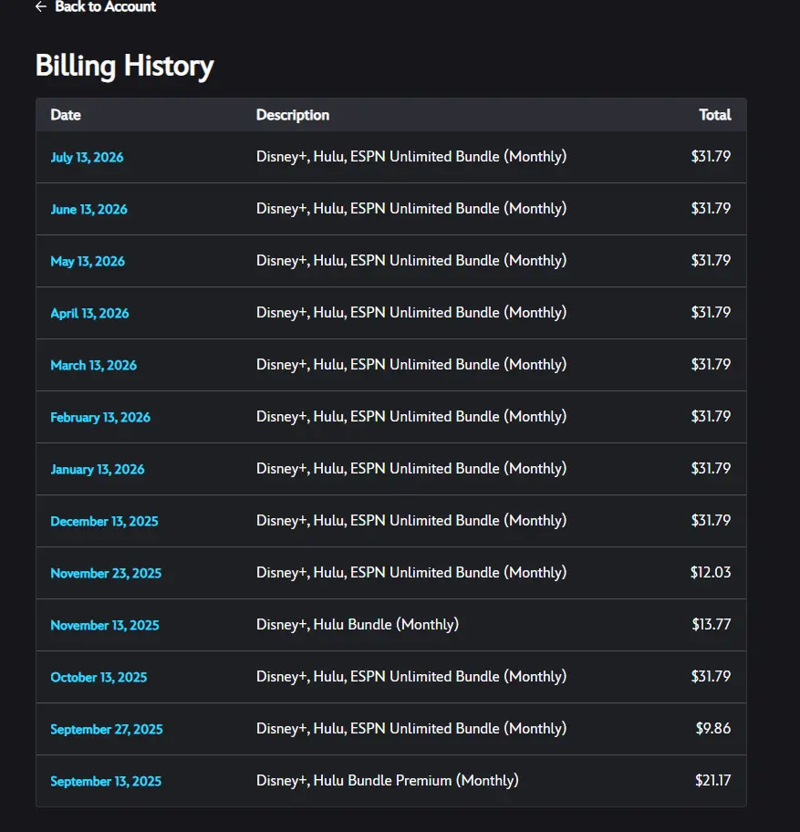Click the $31.79 total for April 13, 2026
Image resolution: width=800 pixels, height=832 pixels.
(x=711, y=312)
